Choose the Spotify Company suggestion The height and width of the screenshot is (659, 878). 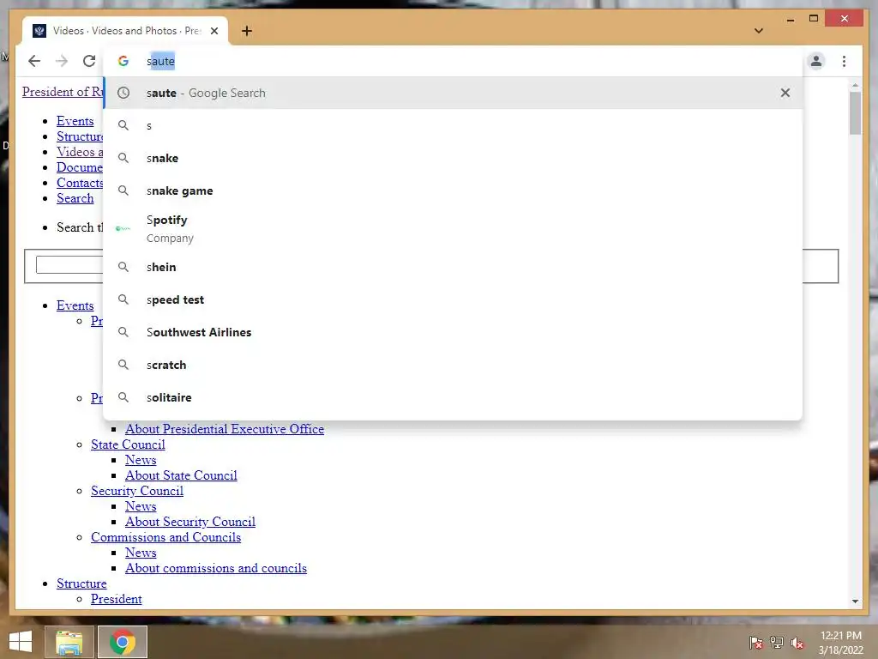point(454,228)
